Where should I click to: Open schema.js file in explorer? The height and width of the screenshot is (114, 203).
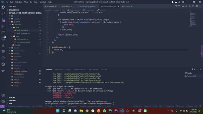(x=24, y=83)
